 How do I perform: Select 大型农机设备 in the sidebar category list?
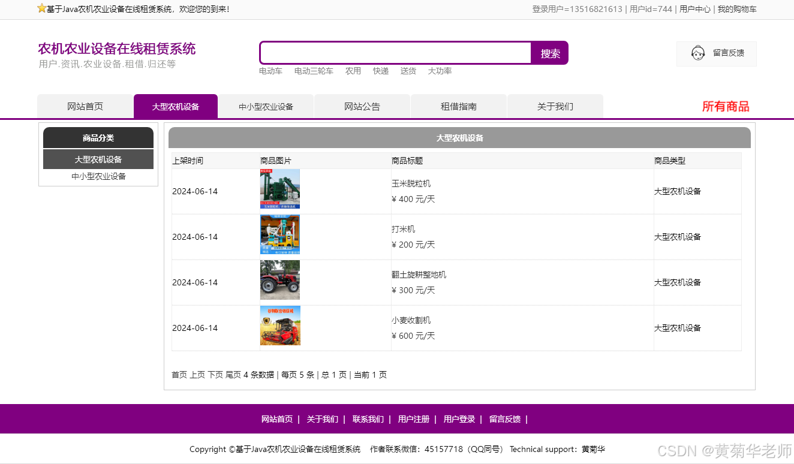pyautogui.click(x=98, y=159)
